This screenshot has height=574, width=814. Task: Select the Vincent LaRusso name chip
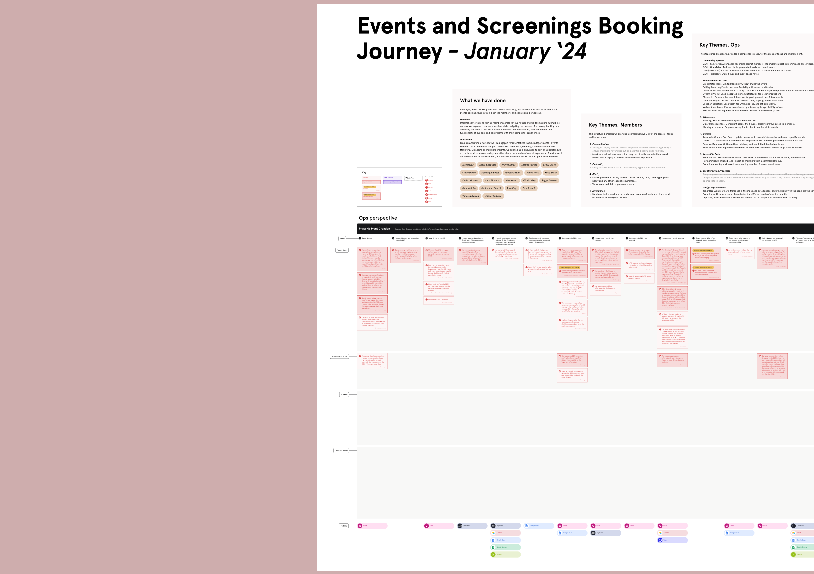coord(493,196)
